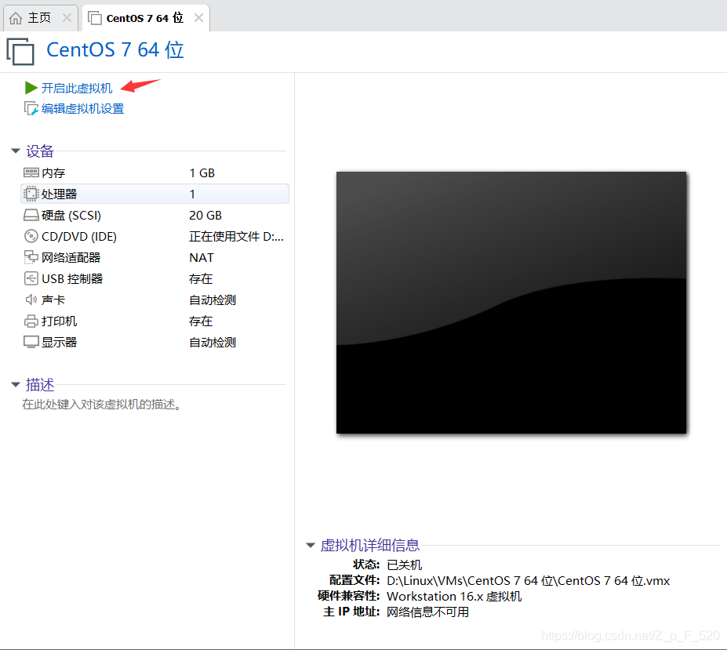Click the hard disk (SCSI) icon
Image resolution: width=727 pixels, height=650 pixels.
[x=31, y=215]
